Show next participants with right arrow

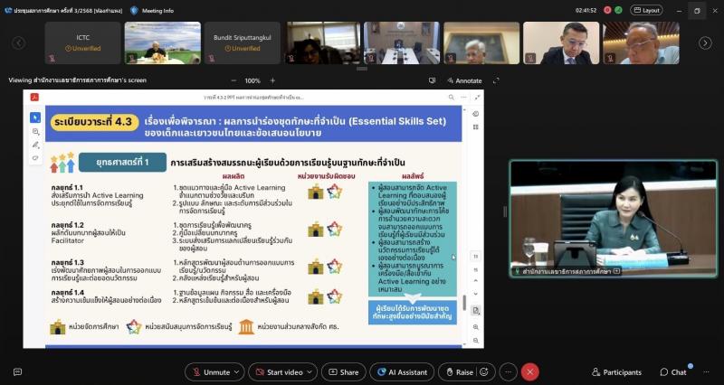tap(705, 42)
